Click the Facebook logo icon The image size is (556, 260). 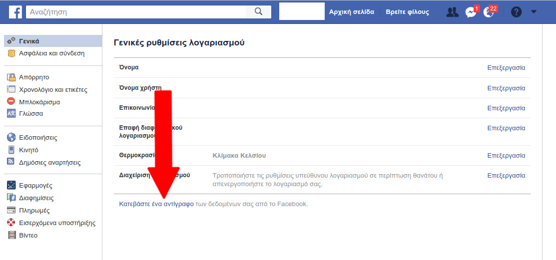[x=15, y=12]
